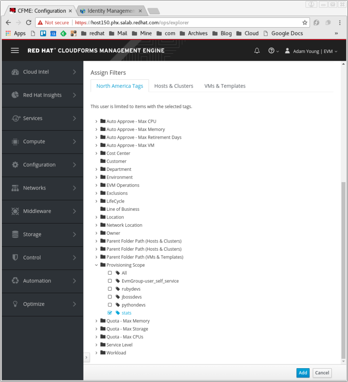Click the Optimize lightbulb icon
Image resolution: width=348 pixels, height=382 pixels.
[x=15, y=304]
